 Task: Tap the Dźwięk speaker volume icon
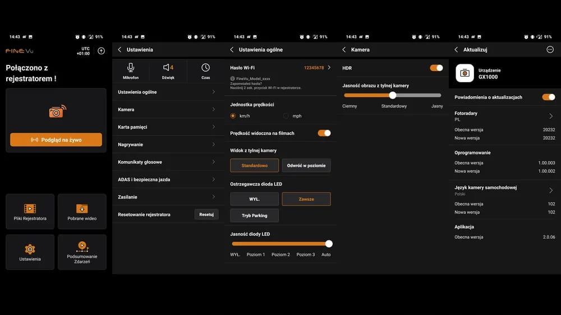click(167, 68)
